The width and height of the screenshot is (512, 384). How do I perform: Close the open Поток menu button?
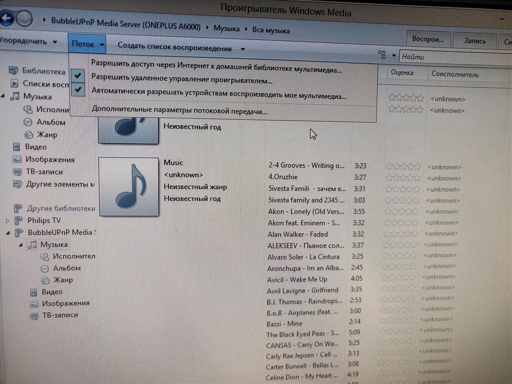87,44
